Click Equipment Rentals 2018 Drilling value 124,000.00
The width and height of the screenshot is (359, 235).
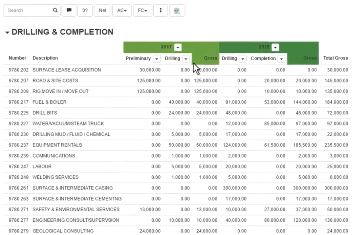[235, 145]
